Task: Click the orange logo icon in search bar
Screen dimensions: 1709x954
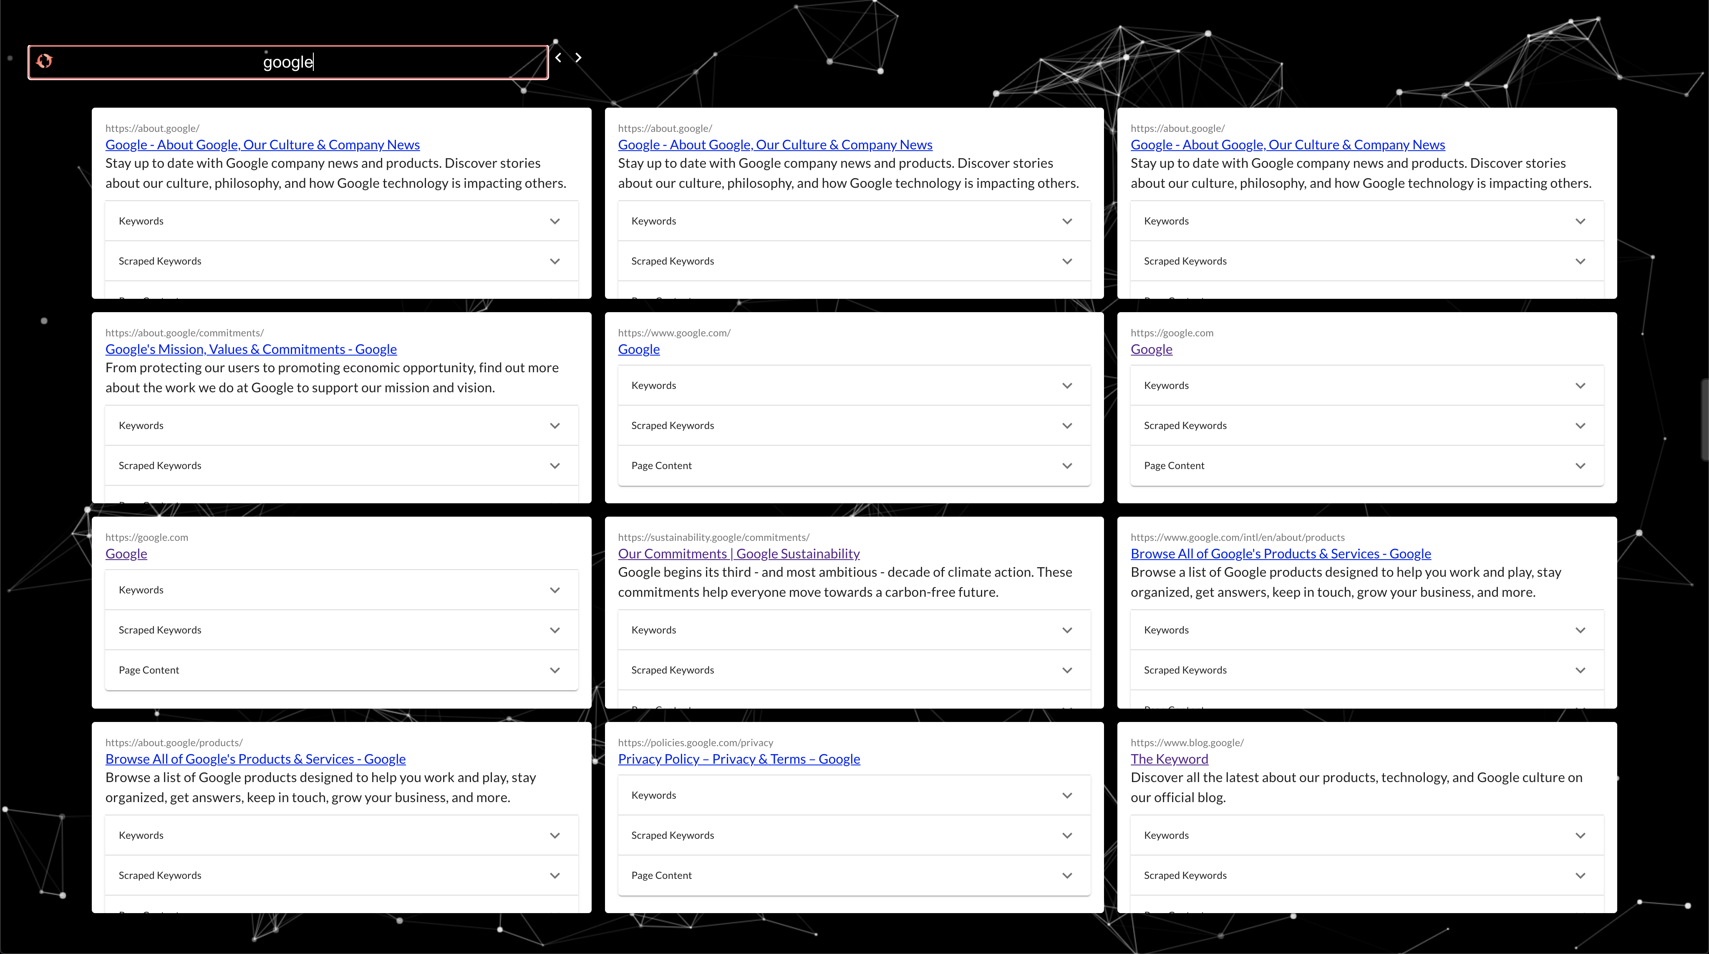Action: (45, 61)
